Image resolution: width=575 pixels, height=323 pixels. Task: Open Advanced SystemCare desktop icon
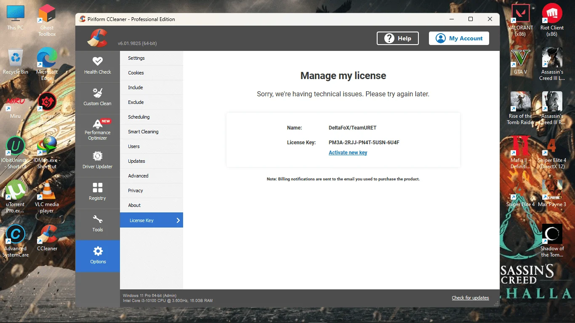(x=16, y=241)
